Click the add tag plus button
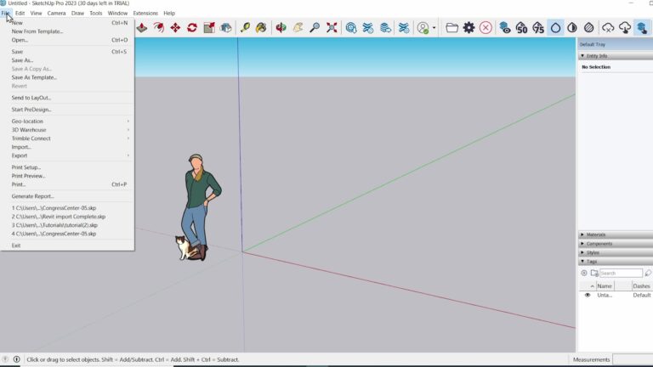The height and width of the screenshot is (367, 653). [x=584, y=274]
